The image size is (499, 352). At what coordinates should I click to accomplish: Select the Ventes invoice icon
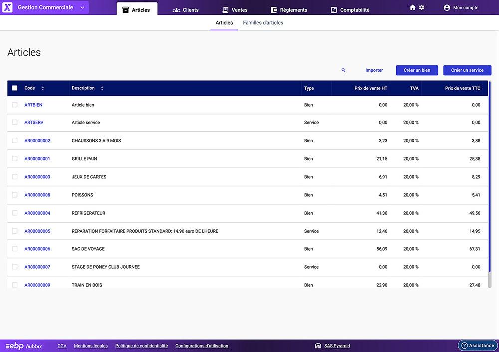(226, 9)
